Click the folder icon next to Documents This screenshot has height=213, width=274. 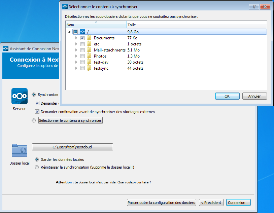pos(89,38)
